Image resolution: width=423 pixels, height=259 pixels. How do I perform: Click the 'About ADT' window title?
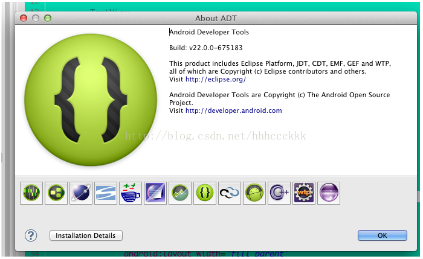coord(216,18)
